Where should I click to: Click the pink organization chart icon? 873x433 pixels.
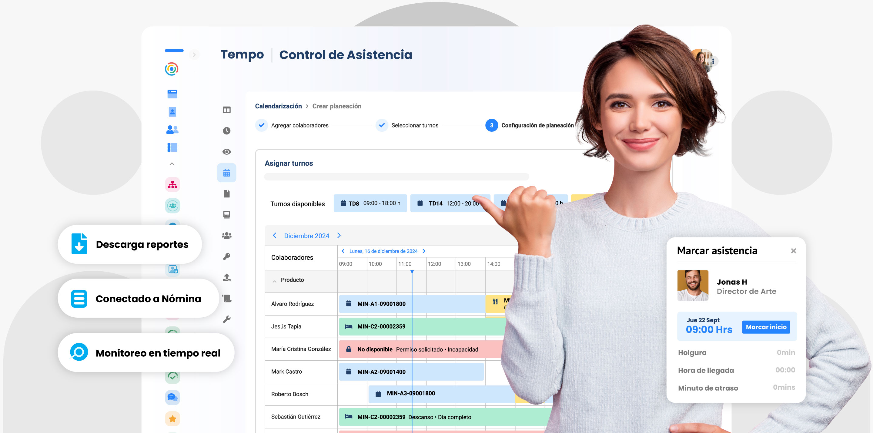173,184
